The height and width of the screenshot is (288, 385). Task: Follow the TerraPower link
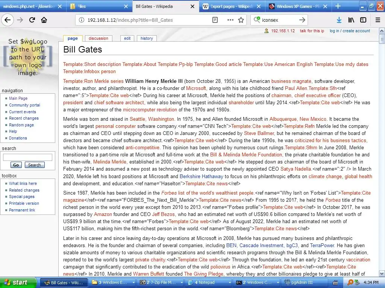(x=322, y=245)
